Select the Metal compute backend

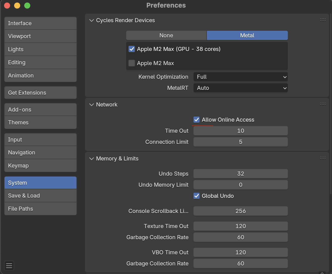click(x=247, y=36)
